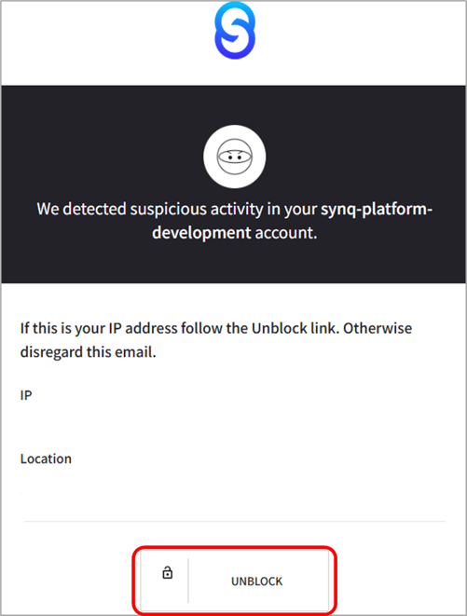Image resolution: width=467 pixels, height=616 pixels.
Task: Click the word 'development' in the banner
Action: click(201, 233)
